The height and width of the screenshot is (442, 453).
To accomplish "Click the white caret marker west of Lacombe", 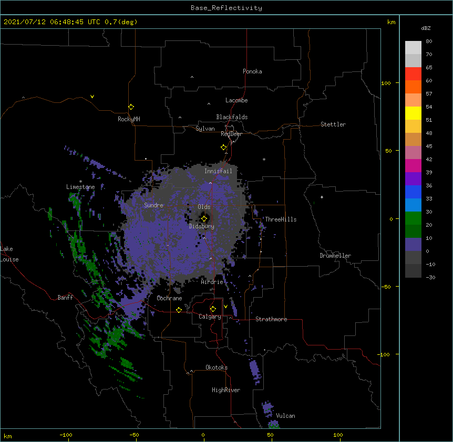I will pyautogui.click(x=209, y=104).
